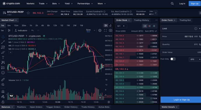Open the Markets page
Viewport: 201px width, 110px height.
(31, 3)
